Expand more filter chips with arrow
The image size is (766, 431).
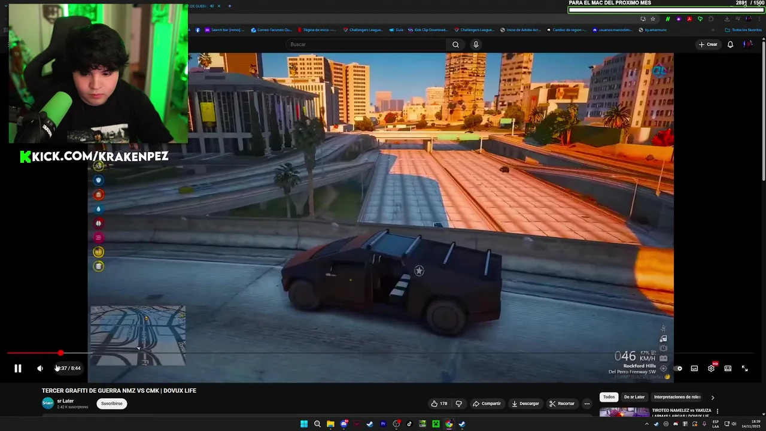pos(712,397)
